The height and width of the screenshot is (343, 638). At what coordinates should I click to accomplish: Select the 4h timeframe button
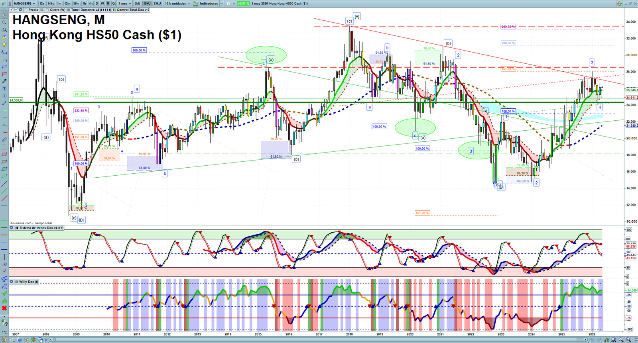pos(91,3)
